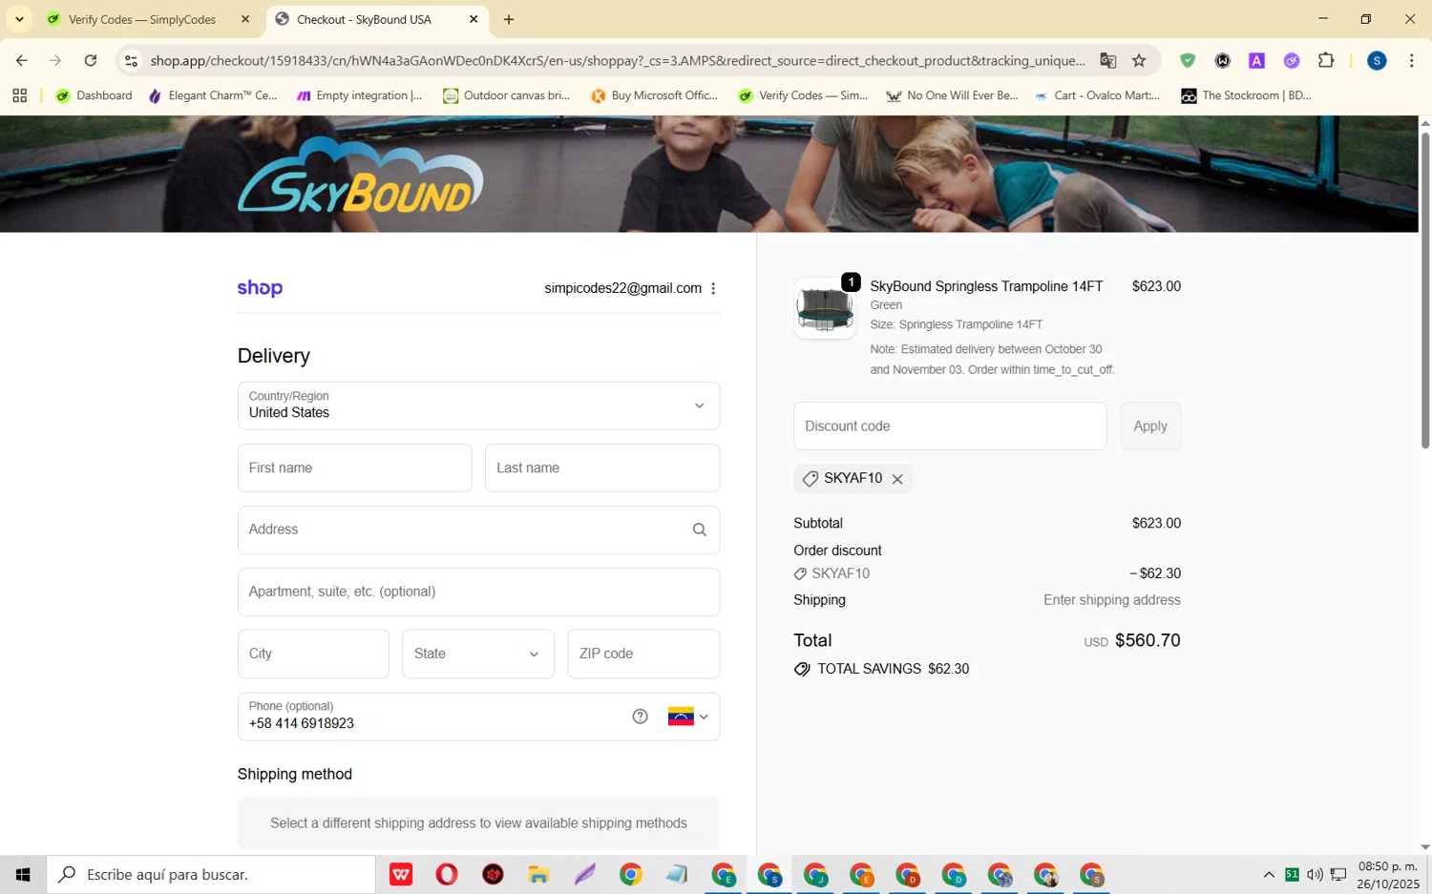Click the shop.app checkout URL field

tap(617, 60)
